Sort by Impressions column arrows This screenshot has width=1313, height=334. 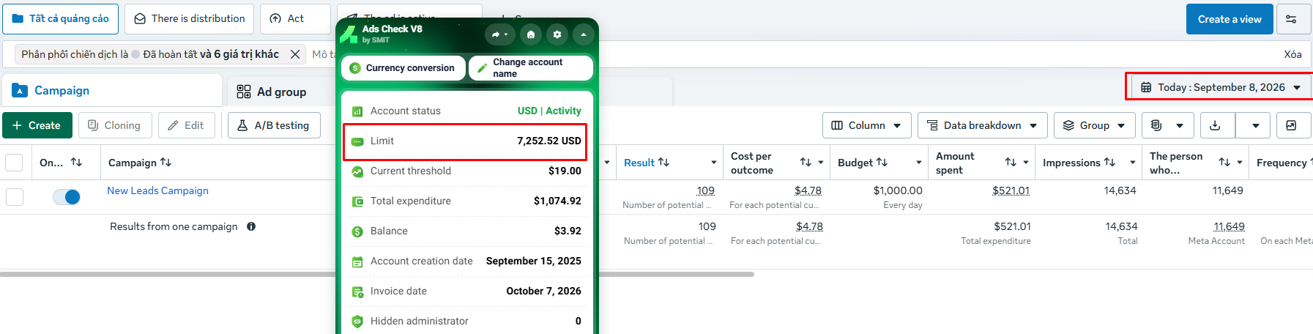point(1109,162)
